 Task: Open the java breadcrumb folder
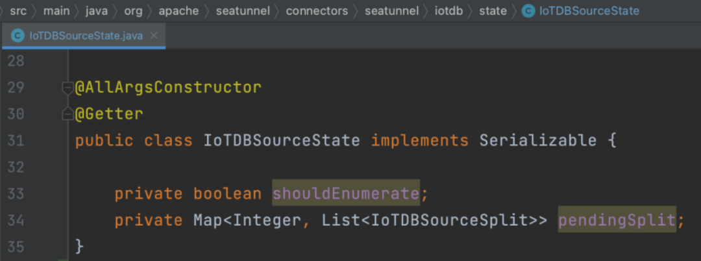pos(96,11)
